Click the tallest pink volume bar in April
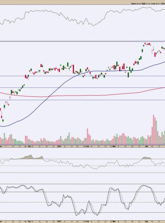Screen dimensions: 165x223 point(154,130)
